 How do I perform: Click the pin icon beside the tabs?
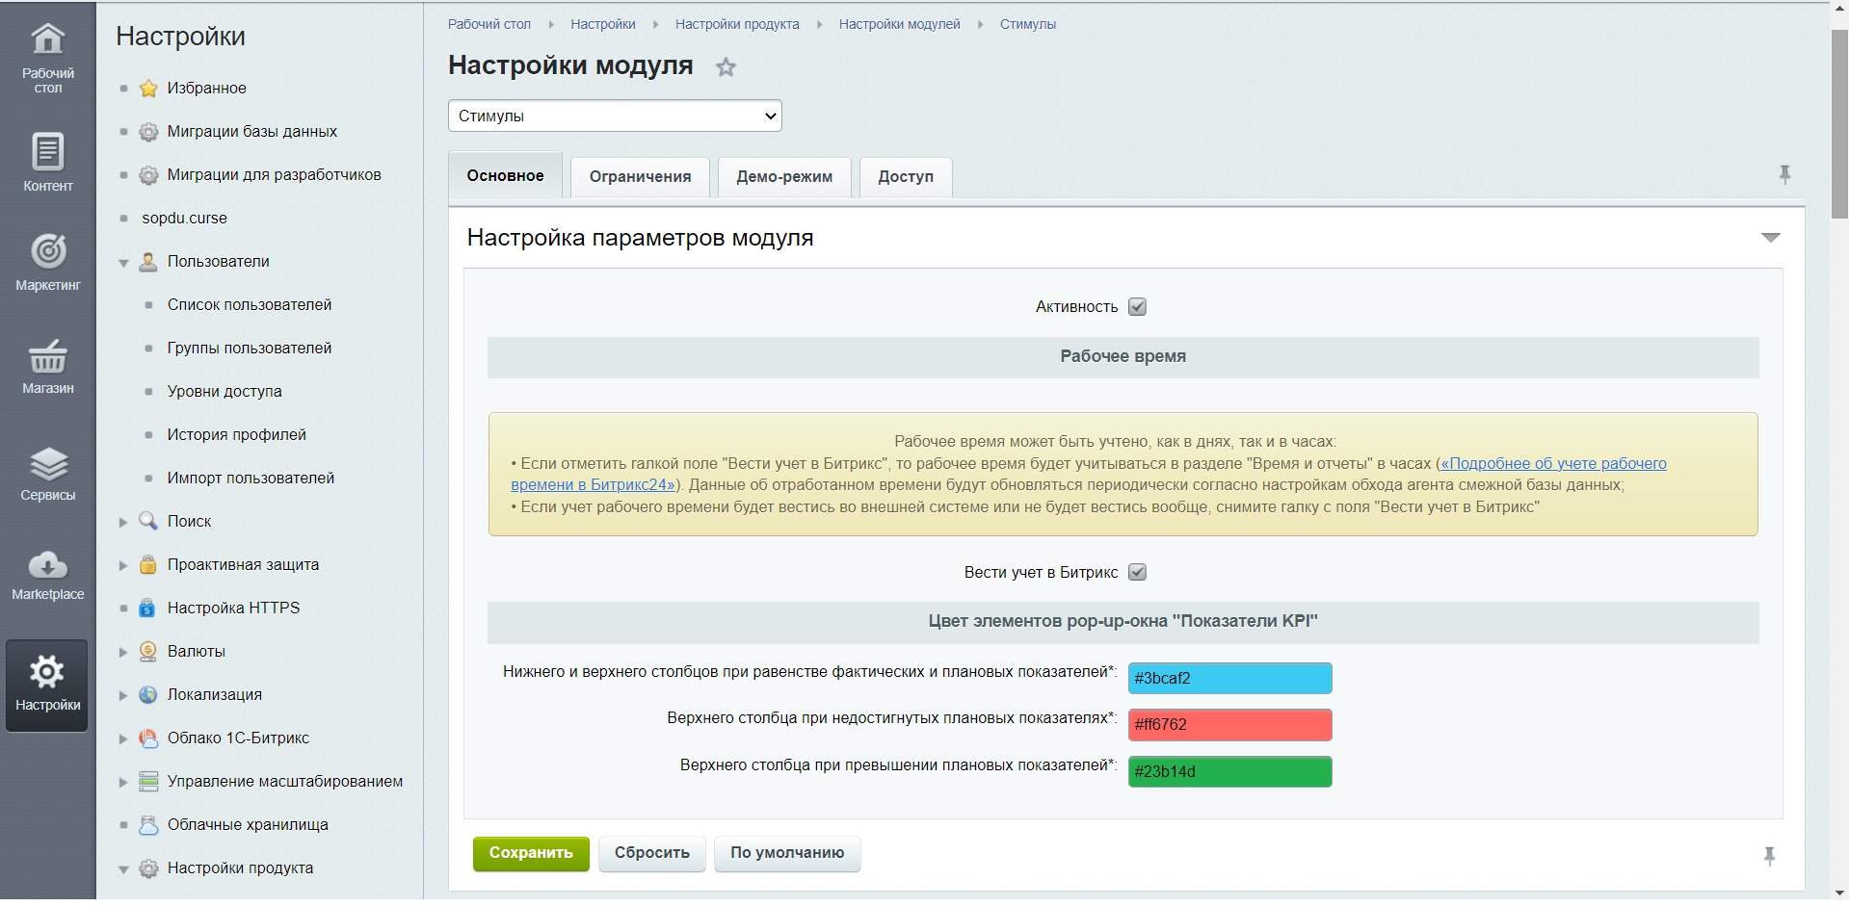pyautogui.click(x=1783, y=175)
